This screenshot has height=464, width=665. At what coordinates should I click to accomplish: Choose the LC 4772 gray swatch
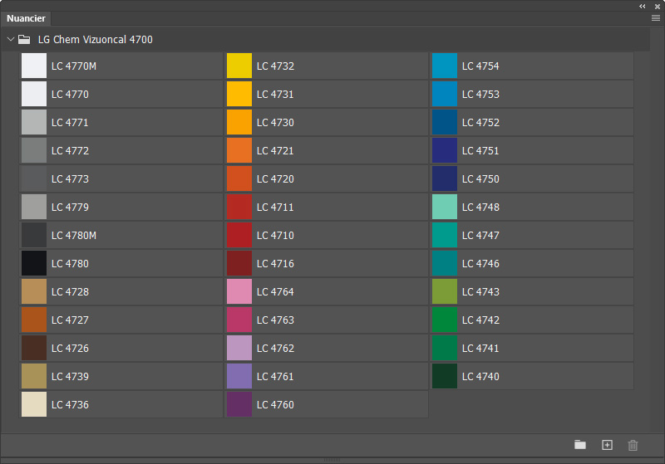click(x=34, y=150)
